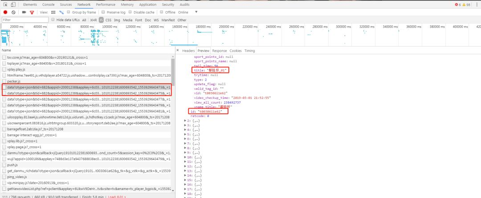Click the Filter text input field
The width and height of the screenshot is (481, 198).
point(25,20)
